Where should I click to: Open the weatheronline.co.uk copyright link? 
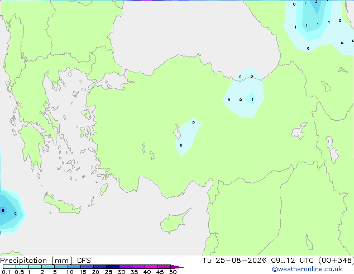[307, 269]
